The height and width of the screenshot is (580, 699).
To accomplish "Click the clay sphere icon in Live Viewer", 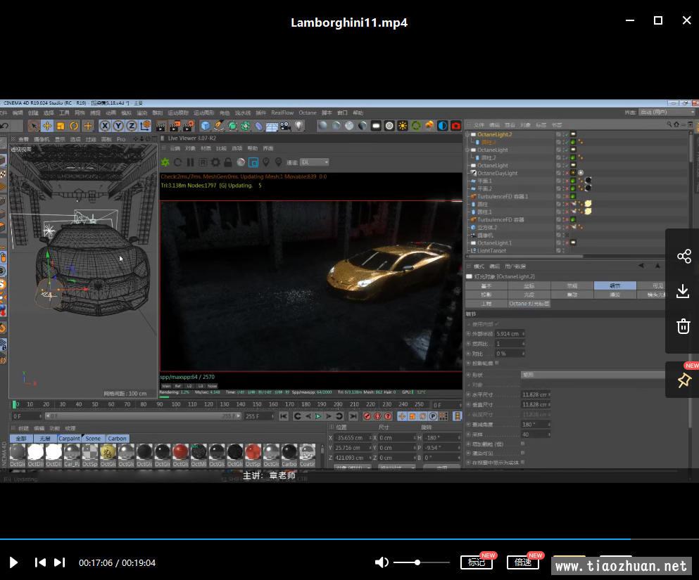I will (241, 162).
